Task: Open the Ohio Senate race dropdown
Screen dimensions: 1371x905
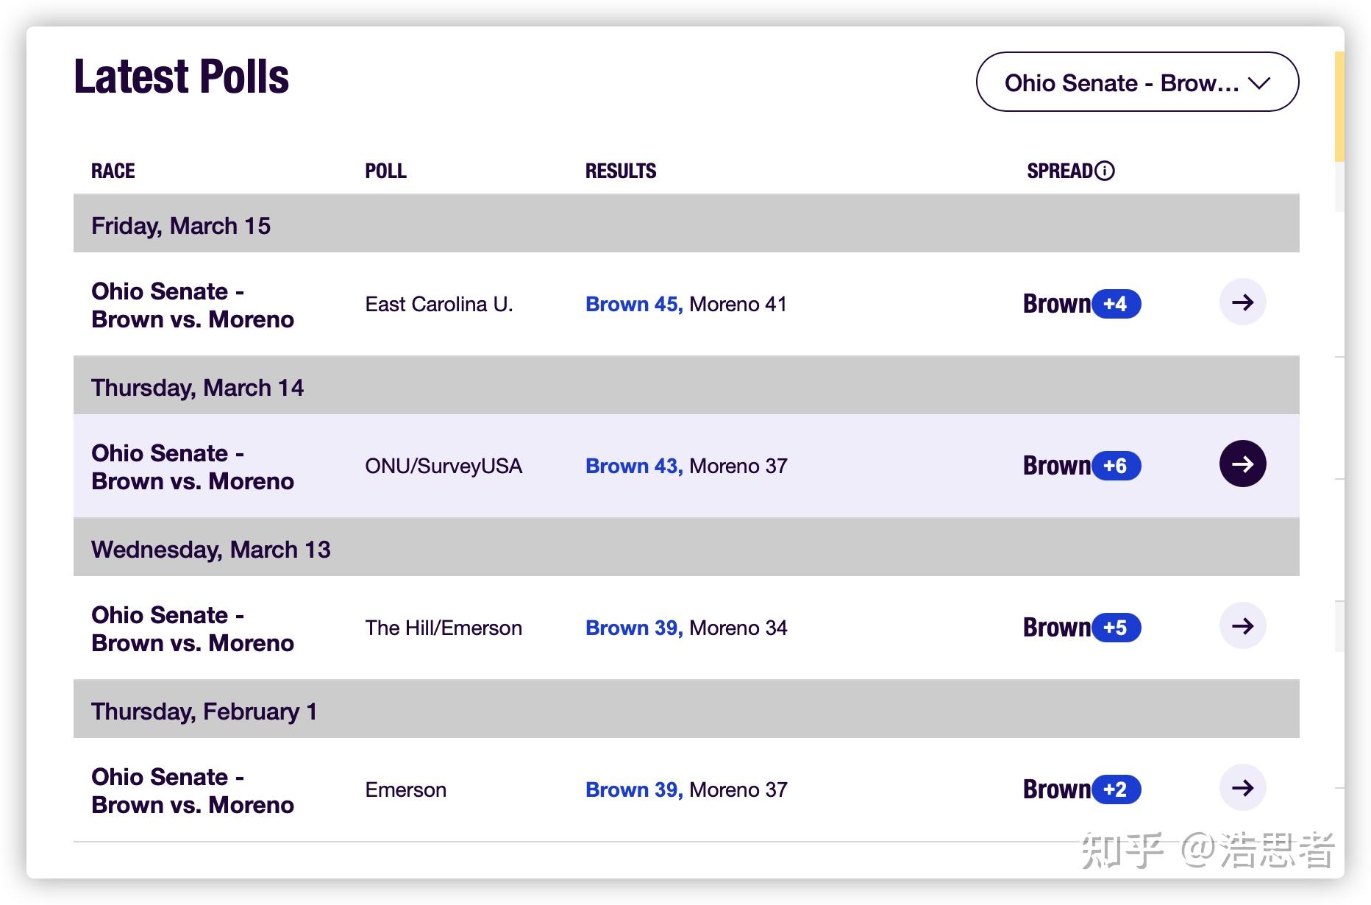Action: (x=1137, y=82)
